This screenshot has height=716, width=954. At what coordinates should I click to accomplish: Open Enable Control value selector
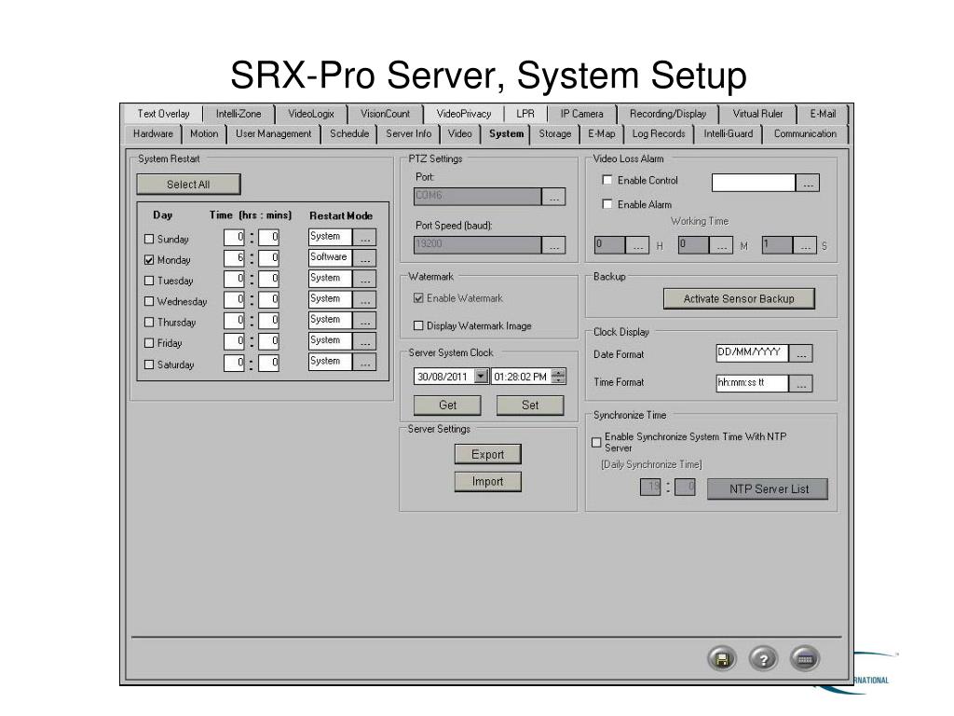point(808,183)
